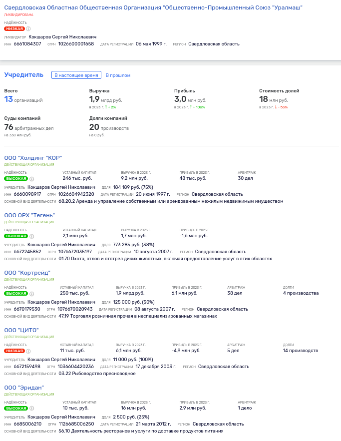Click registration date '06 мая 1999 г.'
This screenshot has width=341, height=441.
[151, 44]
